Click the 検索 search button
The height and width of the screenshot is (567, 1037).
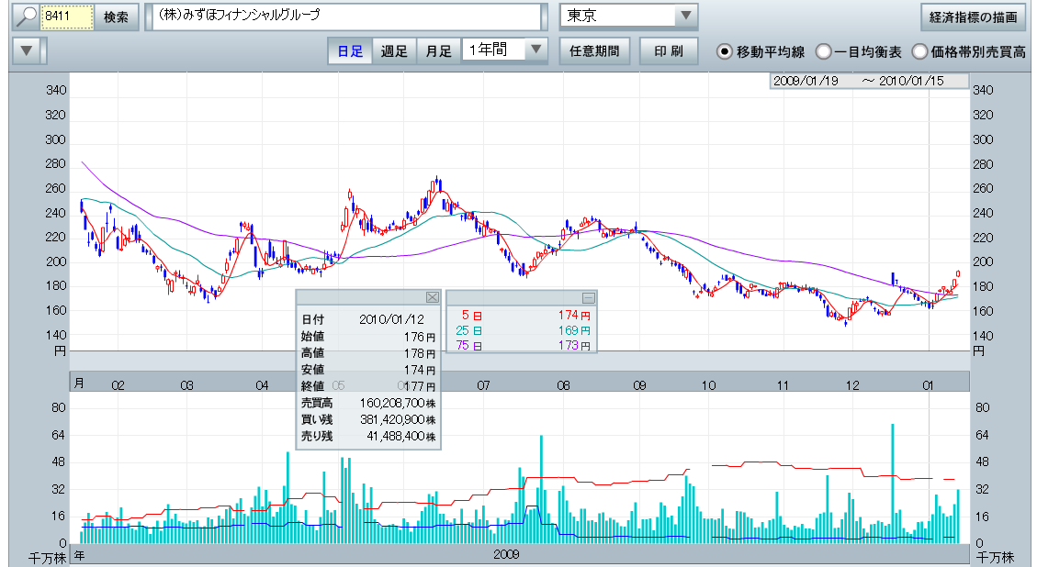point(116,17)
